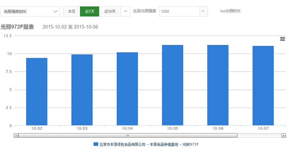Click the 10/06 bar in chart
Screen dimensions: 287x150
coord(218,85)
